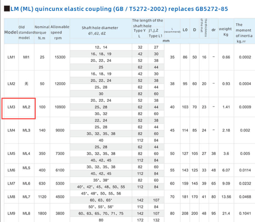Screen dimensions: 255x222
Task: Select the LM1 model row label
Action: click(x=11, y=57)
